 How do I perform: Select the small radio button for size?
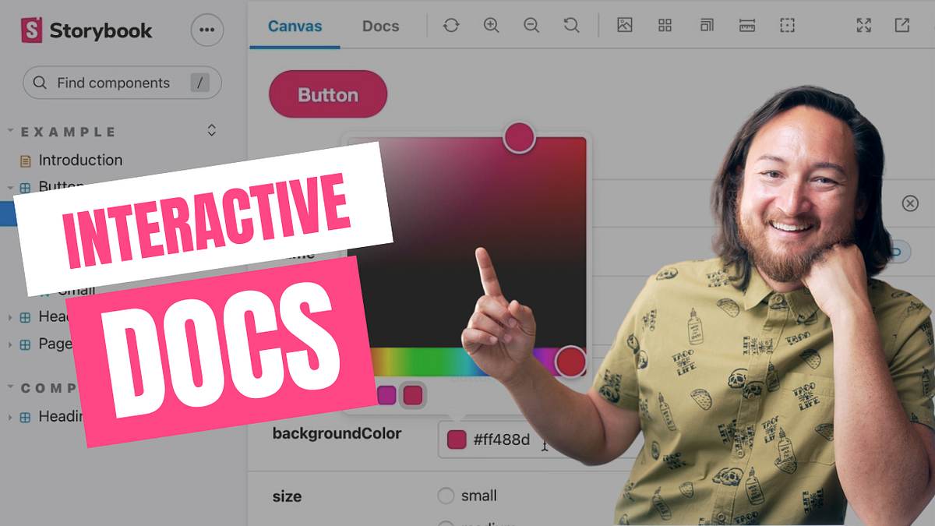[x=446, y=496]
